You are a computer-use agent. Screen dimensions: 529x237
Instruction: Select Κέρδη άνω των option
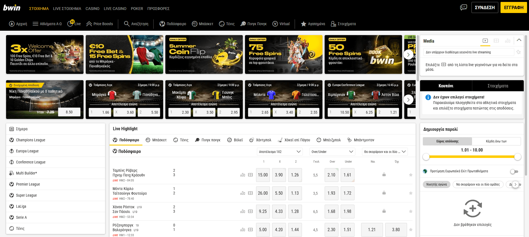pos(496,141)
